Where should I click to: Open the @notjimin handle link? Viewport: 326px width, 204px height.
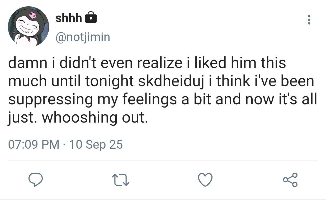tap(82, 37)
